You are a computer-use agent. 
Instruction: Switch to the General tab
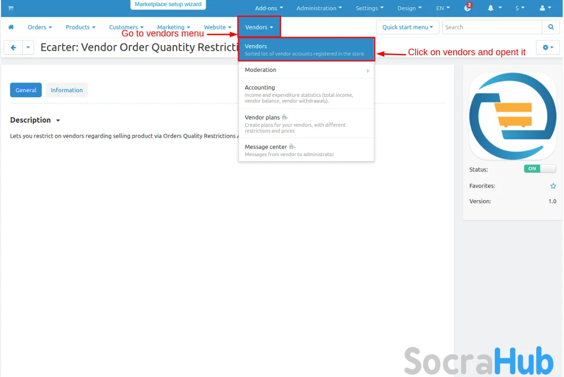26,90
